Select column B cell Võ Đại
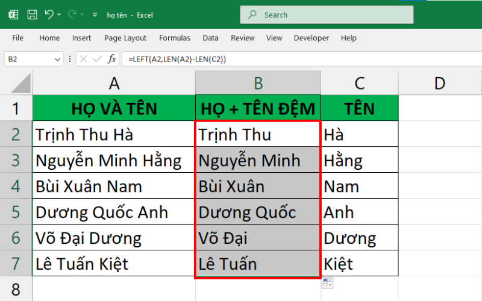482x301 pixels. coord(258,237)
